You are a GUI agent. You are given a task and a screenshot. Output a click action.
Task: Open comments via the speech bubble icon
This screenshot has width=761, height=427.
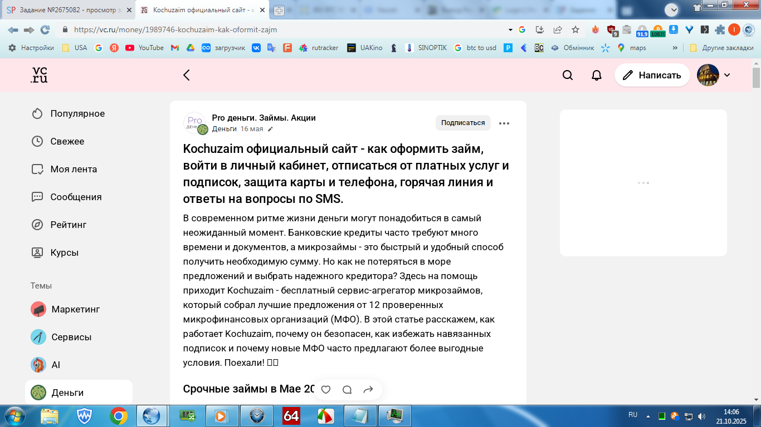(347, 390)
